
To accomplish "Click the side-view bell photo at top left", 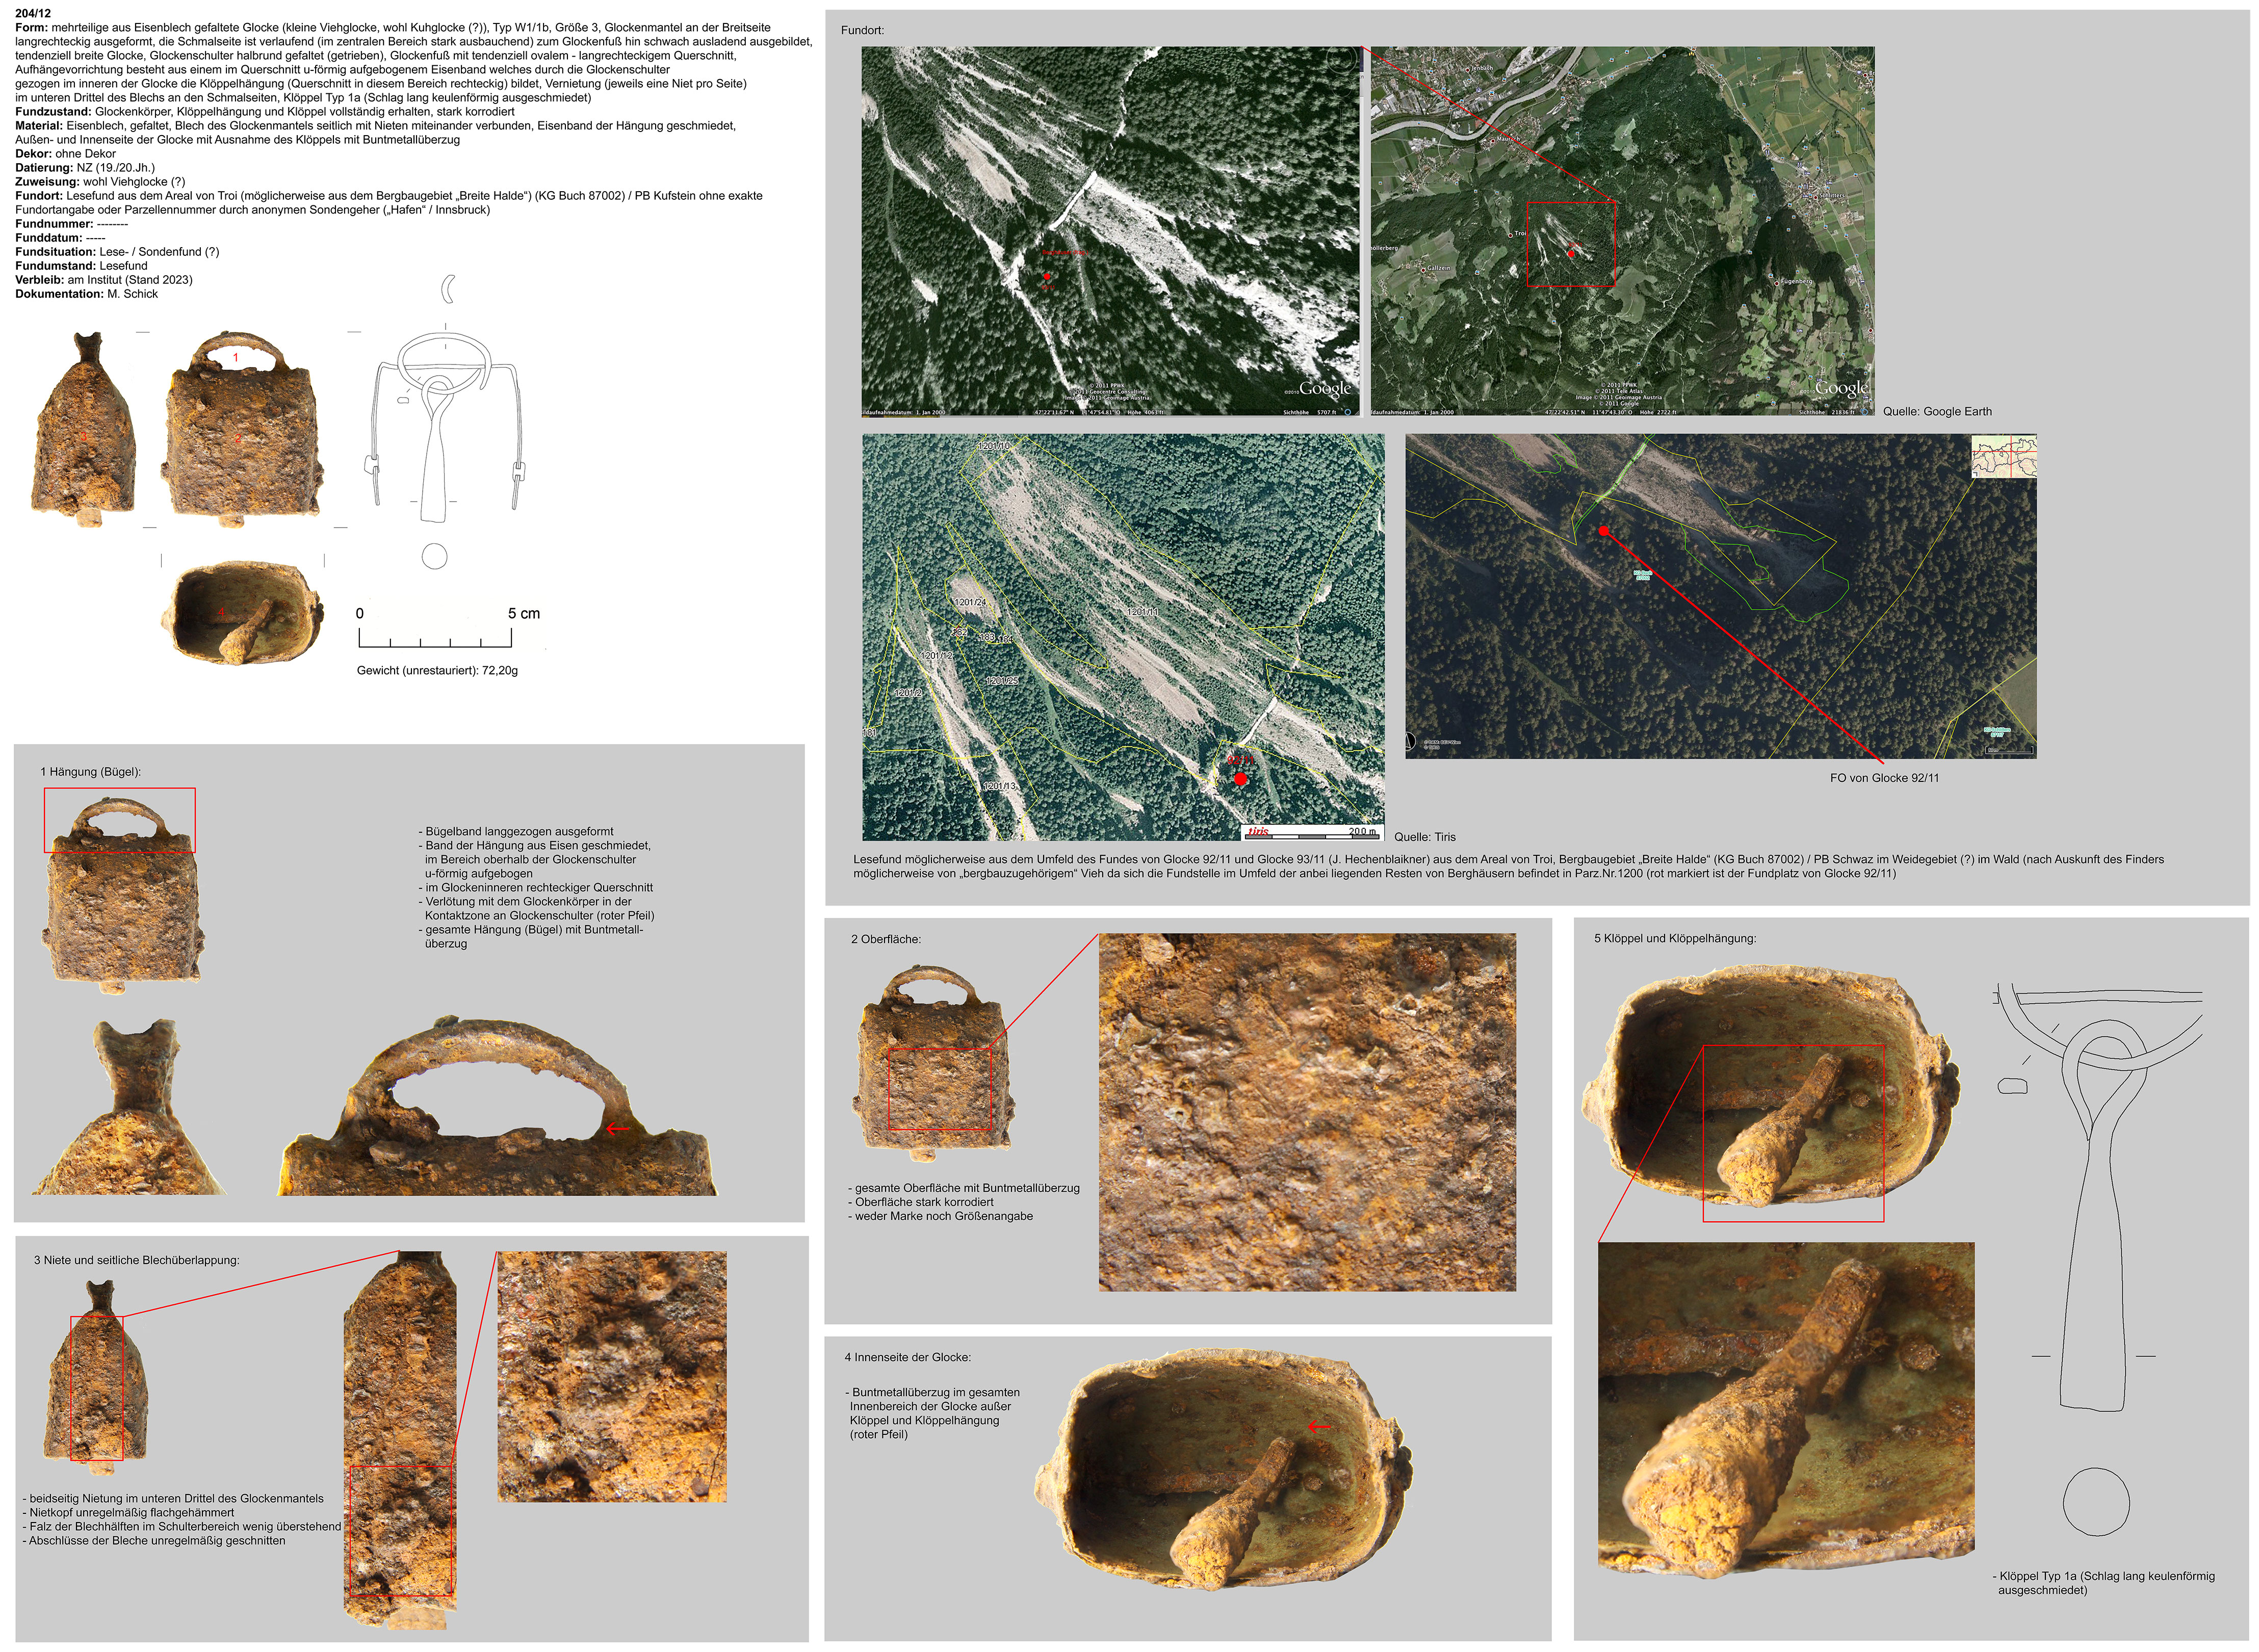I will 85,432.
